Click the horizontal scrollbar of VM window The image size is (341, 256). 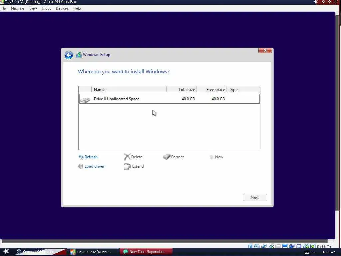(165, 241)
